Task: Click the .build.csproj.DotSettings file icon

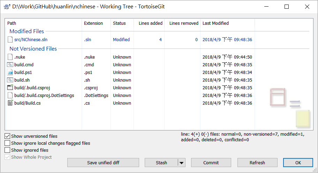Action: pos(10,96)
